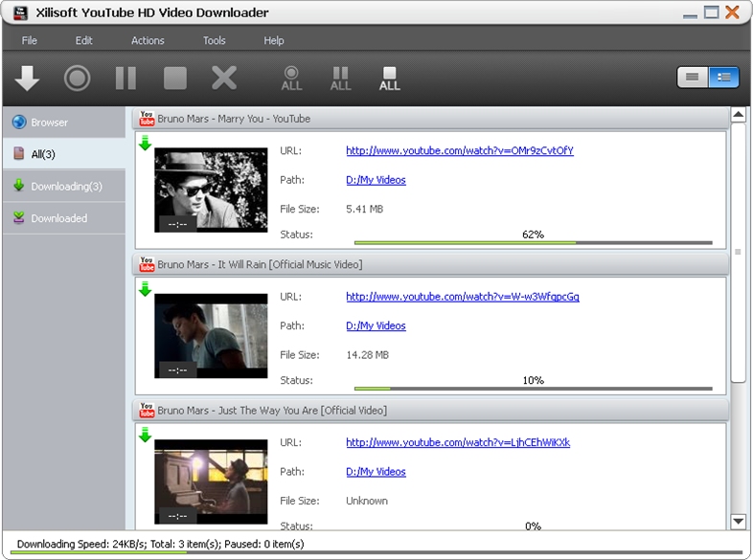753x560 pixels.
Task: Click the Downloading Speed status bar text
Action: coord(160,544)
